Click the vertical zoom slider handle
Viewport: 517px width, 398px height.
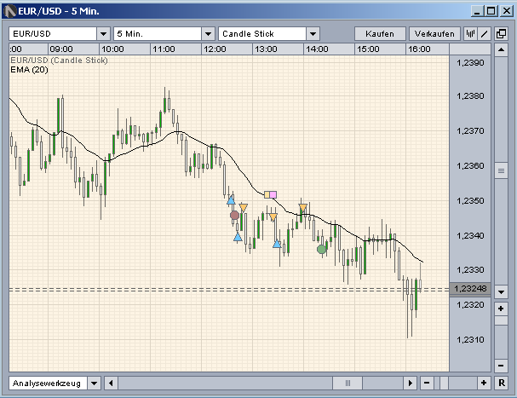tap(501, 320)
